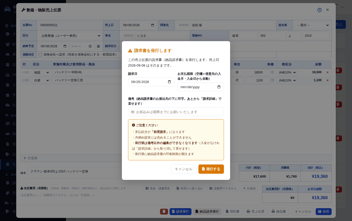Image resolution: width=352 pixels, height=221 pixels.
Task: Click the 納車予定 time field
Action: (x=82, y=46)
